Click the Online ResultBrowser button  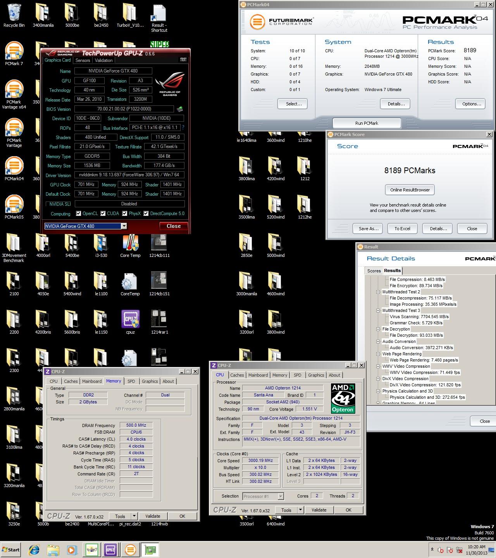tap(410, 190)
